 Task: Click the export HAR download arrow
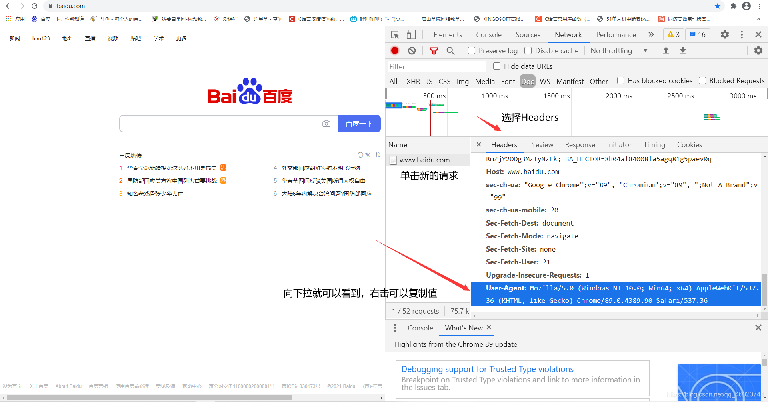[683, 50]
